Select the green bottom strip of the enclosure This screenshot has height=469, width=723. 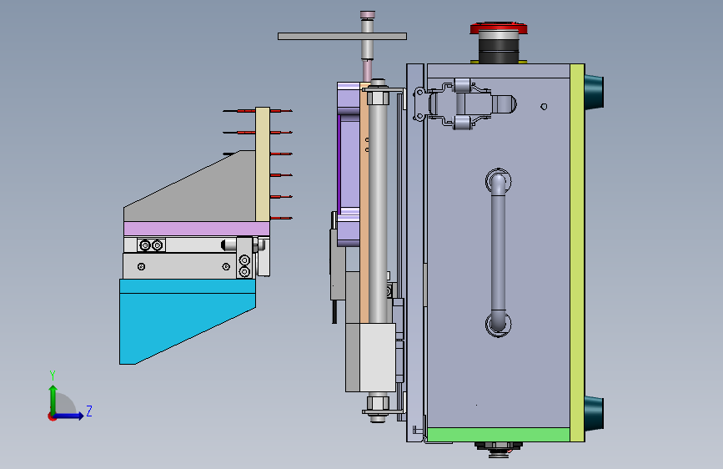(499, 435)
